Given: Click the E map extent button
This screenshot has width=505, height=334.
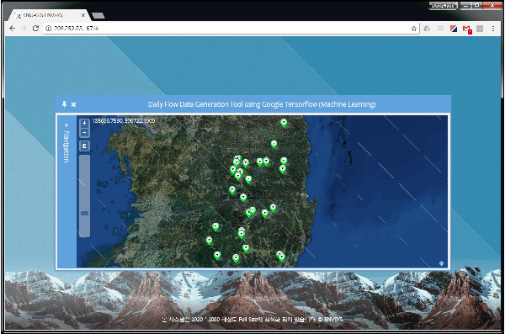Looking at the screenshot, I should pos(84,146).
